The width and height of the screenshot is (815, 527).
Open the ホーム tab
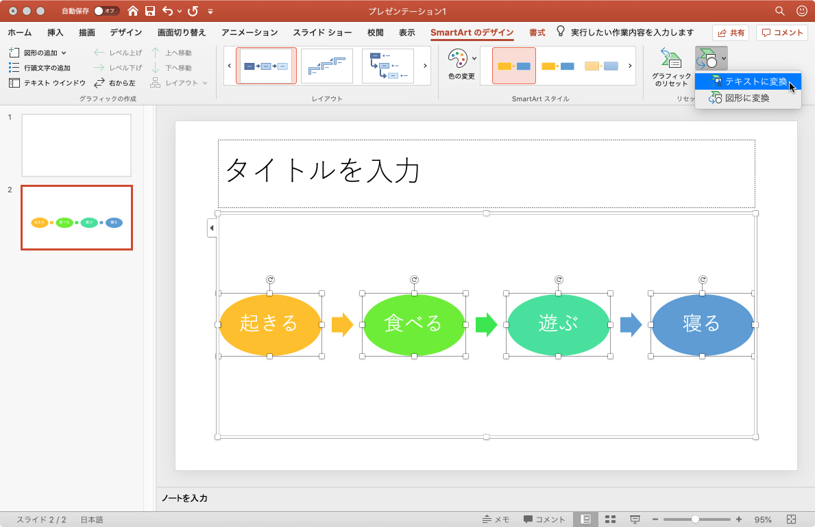coord(20,32)
